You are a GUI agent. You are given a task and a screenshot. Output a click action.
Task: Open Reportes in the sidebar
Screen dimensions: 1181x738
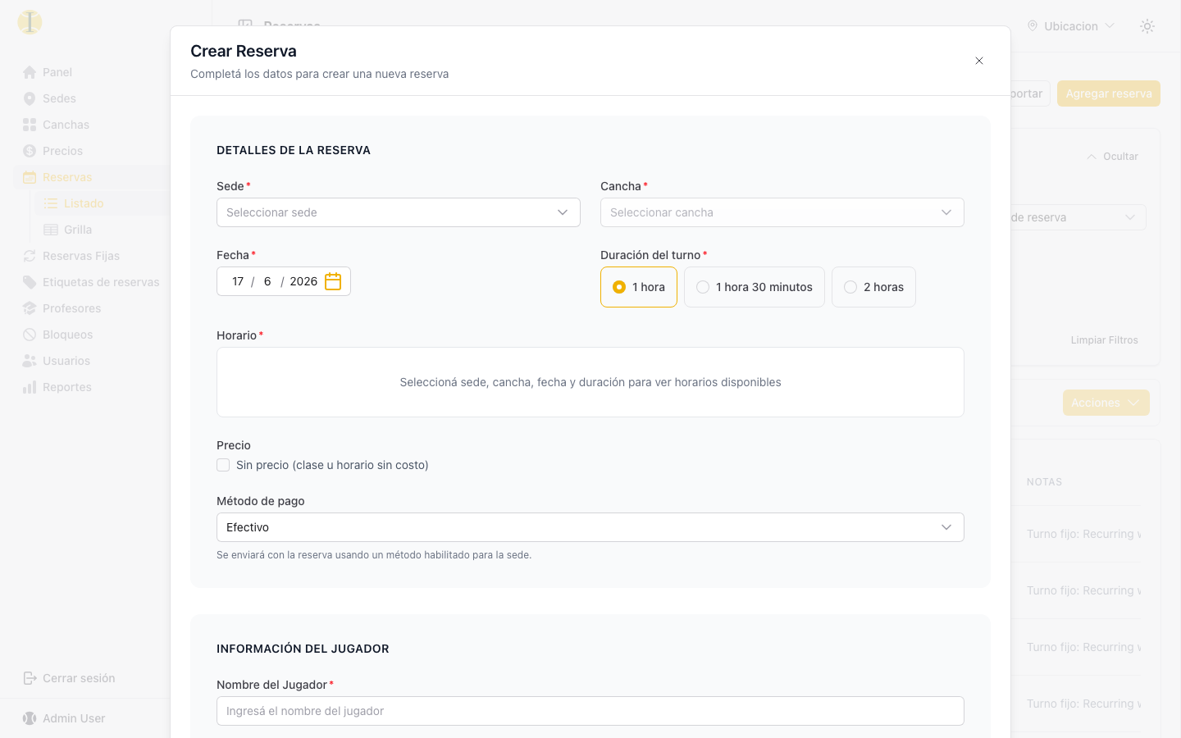[x=67, y=387]
